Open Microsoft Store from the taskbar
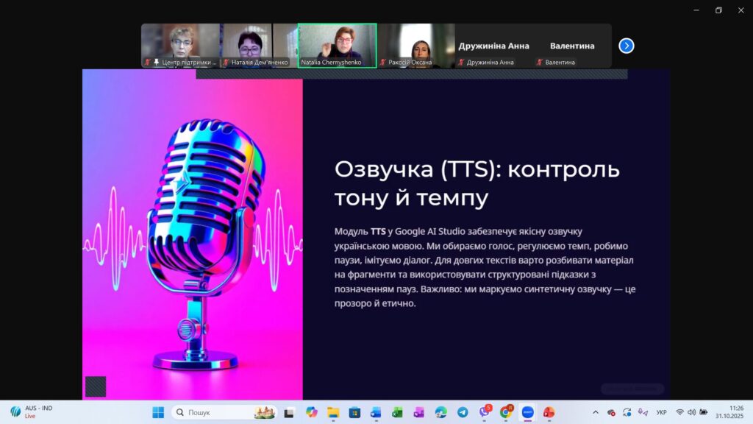The width and height of the screenshot is (753, 424). coord(354,412)
